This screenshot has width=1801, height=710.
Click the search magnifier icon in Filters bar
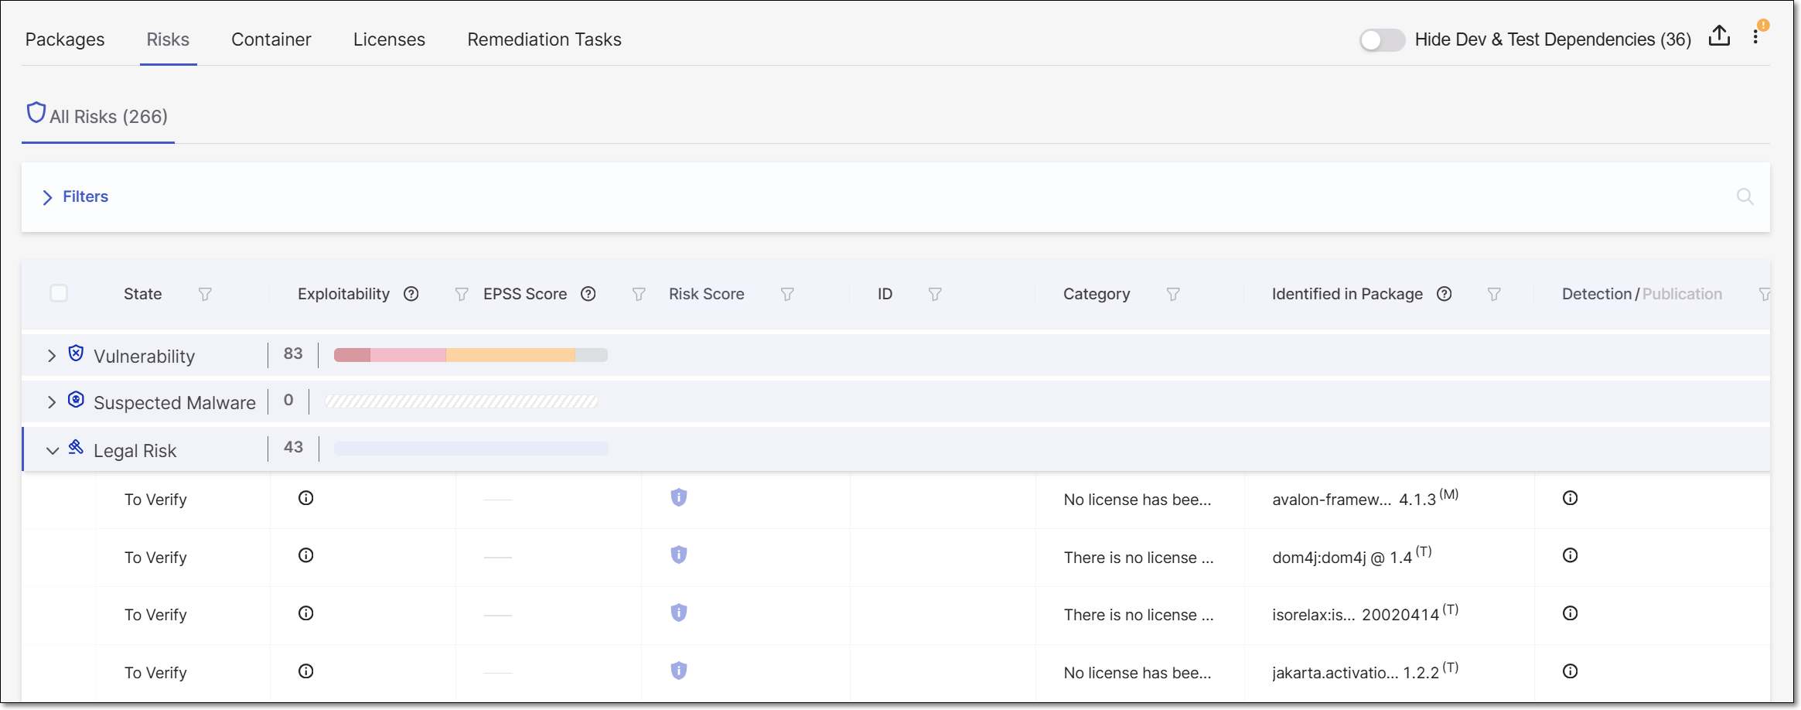pyautogui.click(x=1745, y=196)
